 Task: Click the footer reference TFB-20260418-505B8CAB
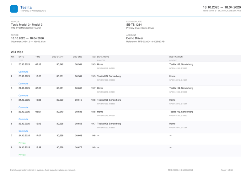click(180, 170)
